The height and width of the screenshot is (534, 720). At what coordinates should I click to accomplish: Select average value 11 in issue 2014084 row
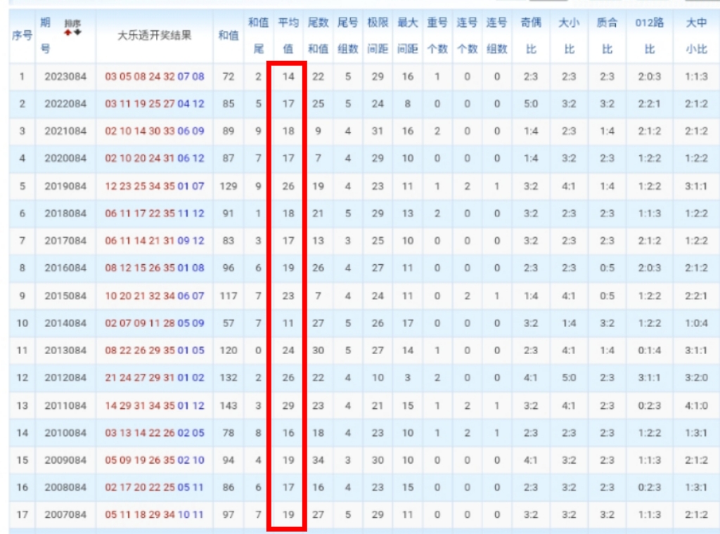tap(288, 323)
